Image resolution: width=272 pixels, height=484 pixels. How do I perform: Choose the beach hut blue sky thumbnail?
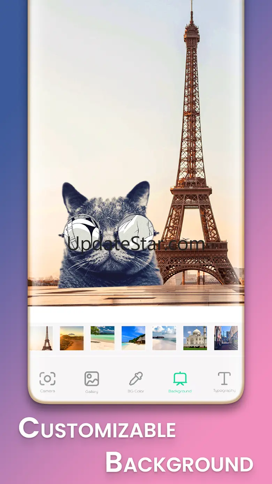click(134, 338)
